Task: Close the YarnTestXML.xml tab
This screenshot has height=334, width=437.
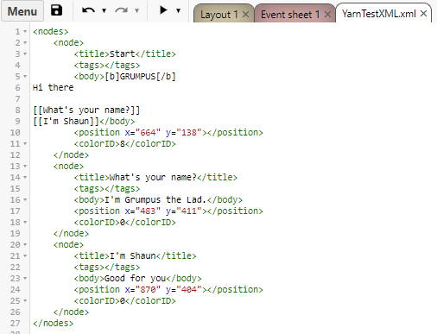Action: pyautogui.click(x=423, y=14)
